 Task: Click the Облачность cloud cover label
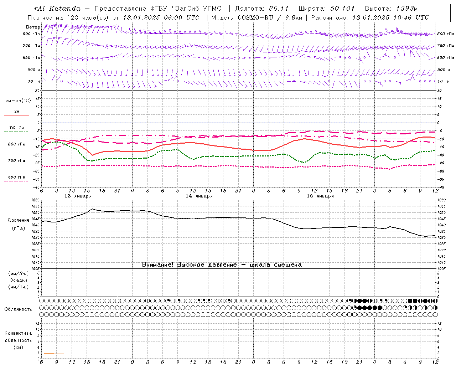coord(18,309)
